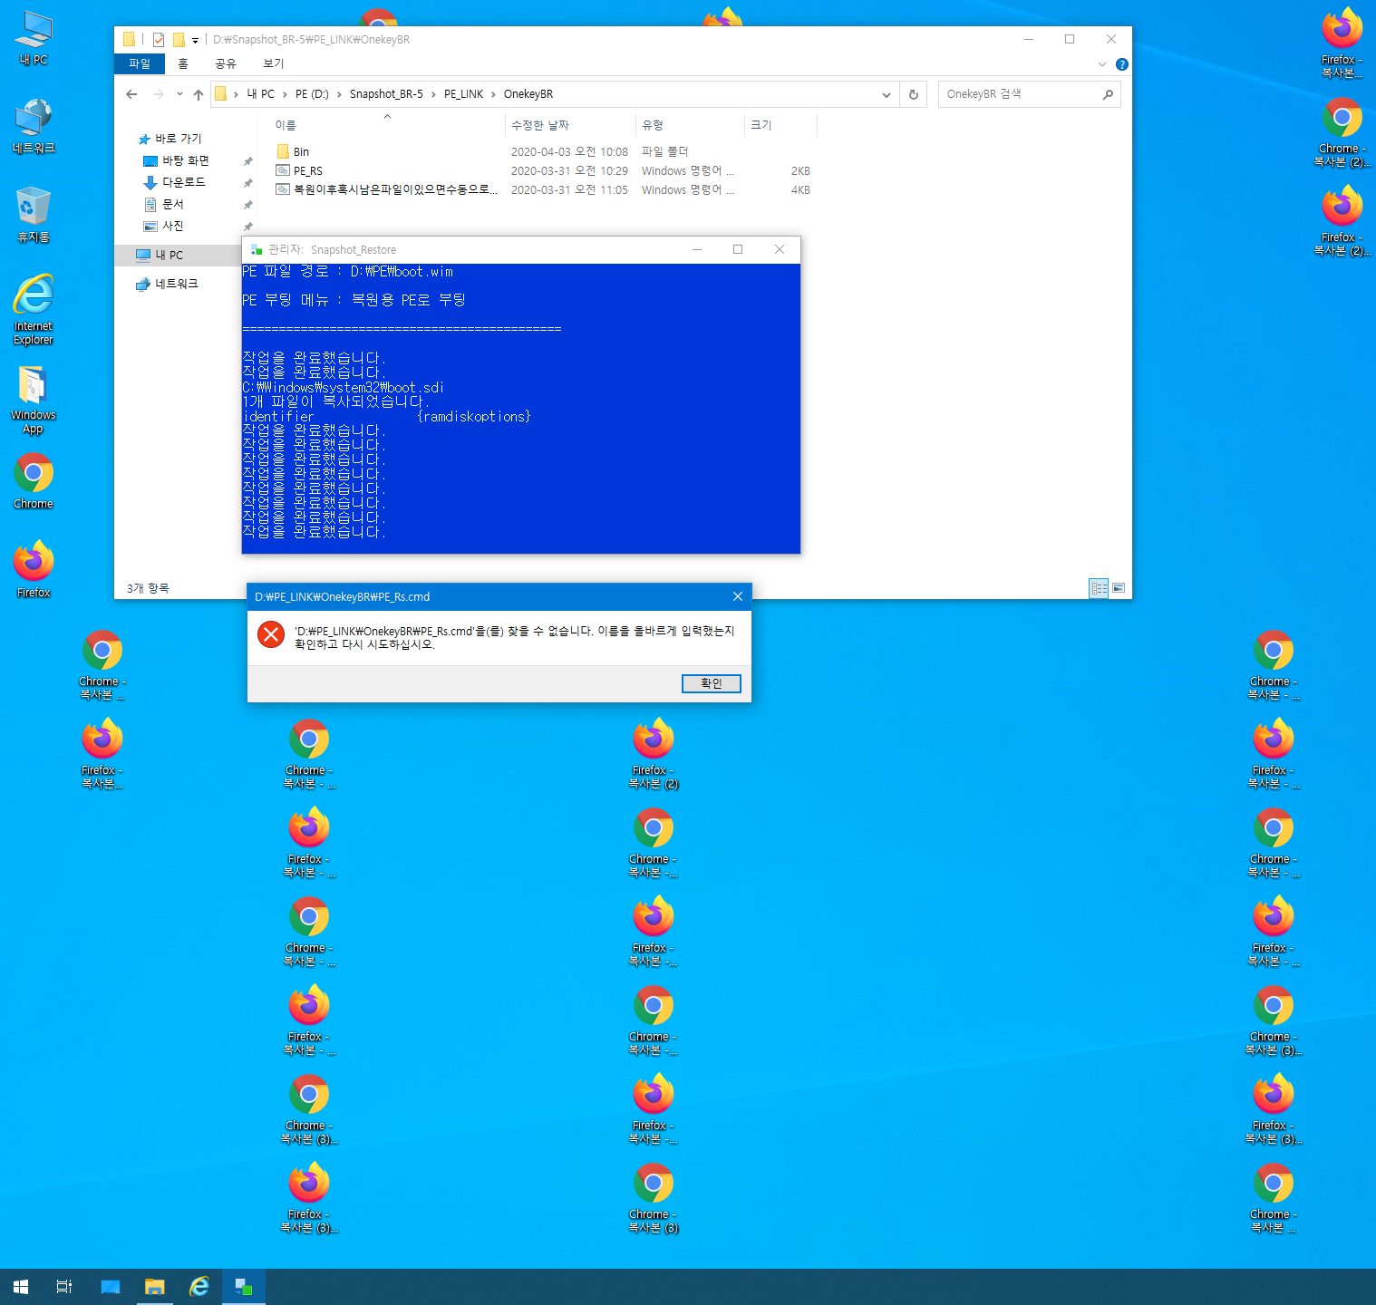Viewport: 1376px width, 1305px height.
Task: Select Snapshot_Restore app on taskbar
Action: 244,1287
